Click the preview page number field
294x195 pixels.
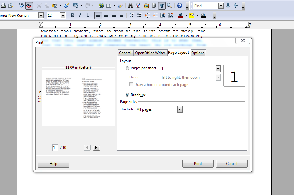point(55,148)
